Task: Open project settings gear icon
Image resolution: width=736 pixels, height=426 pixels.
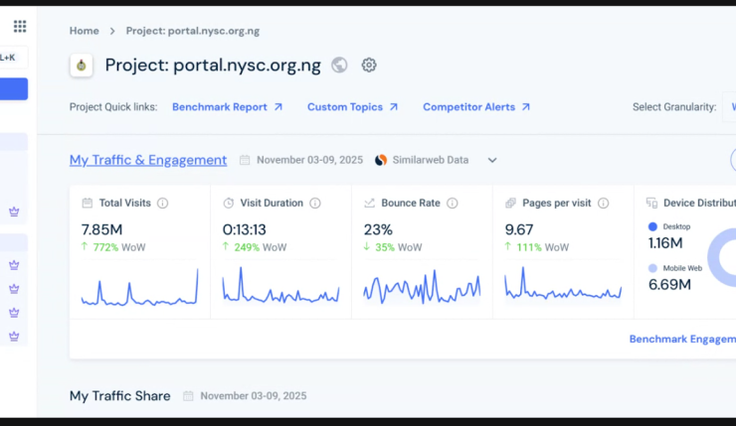Action: point(369,66)
